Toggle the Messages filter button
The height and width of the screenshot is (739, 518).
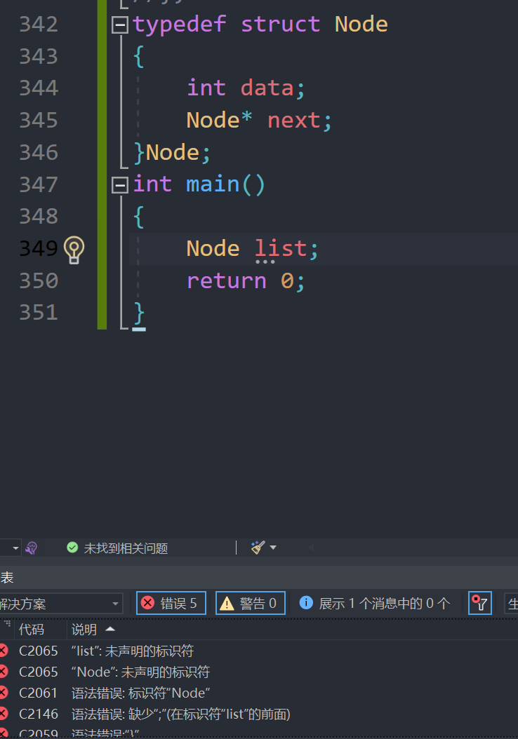pos(375,603)
